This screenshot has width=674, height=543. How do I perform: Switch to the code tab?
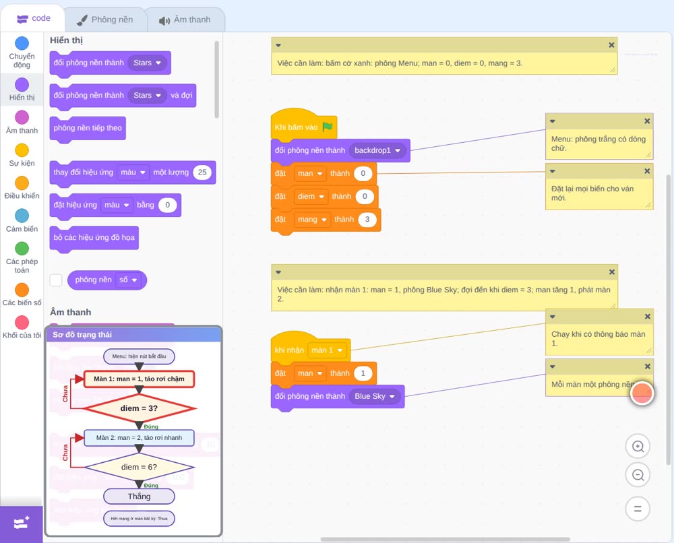(x=33, y=18)
